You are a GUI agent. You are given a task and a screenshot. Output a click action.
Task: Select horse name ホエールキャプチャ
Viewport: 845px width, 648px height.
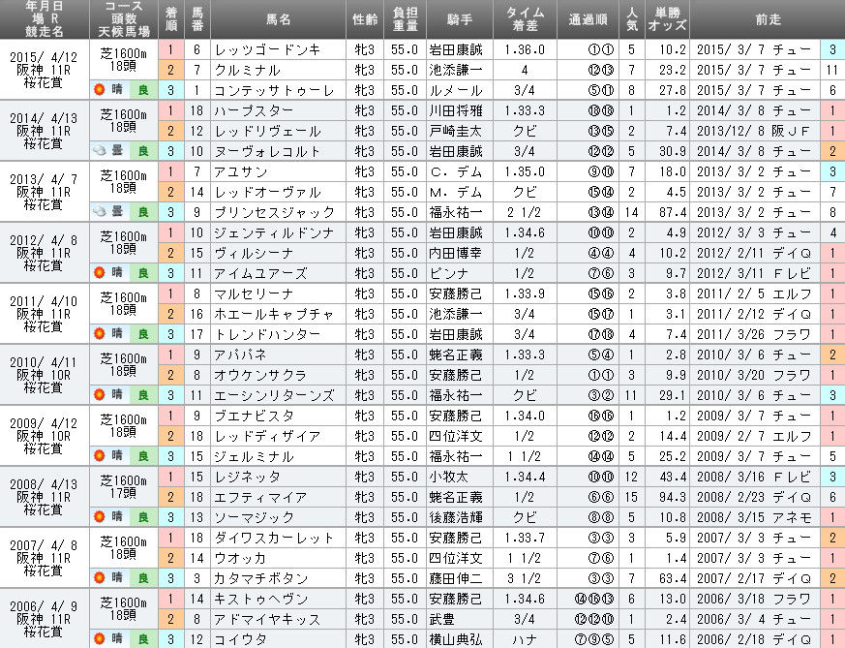(x=274, y=314)
